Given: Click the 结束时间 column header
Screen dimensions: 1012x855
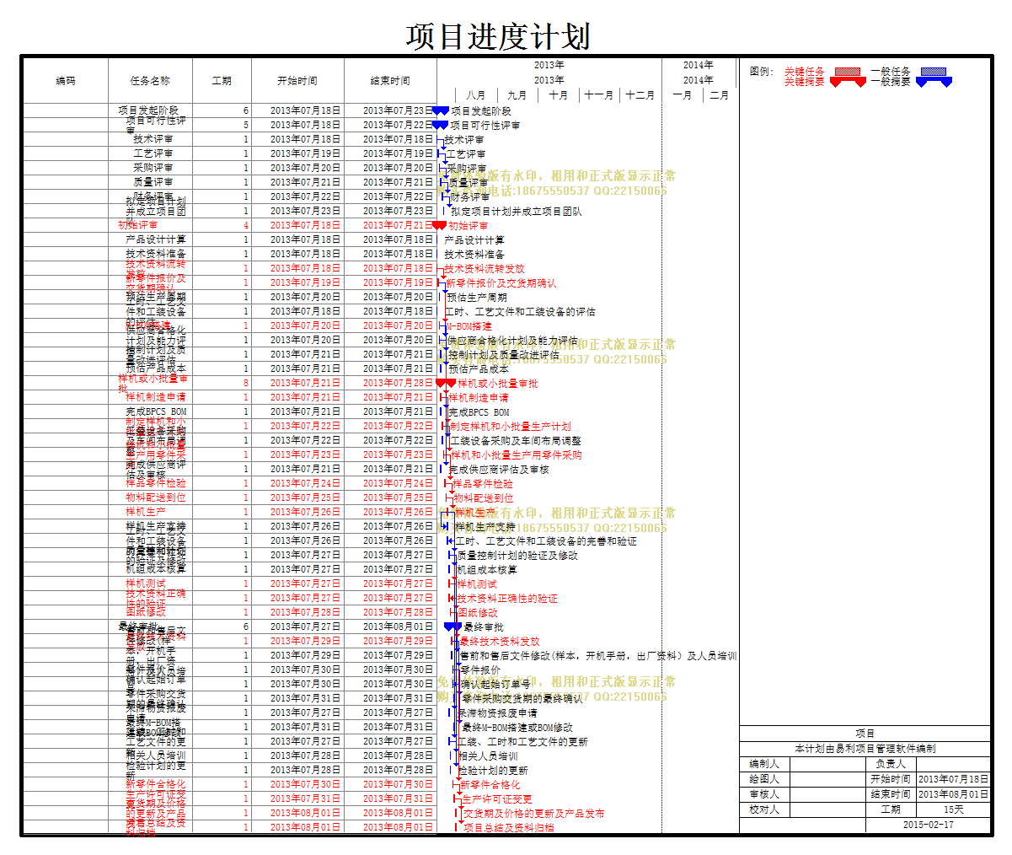Looking at the screenshot, I should pos(390,81).
